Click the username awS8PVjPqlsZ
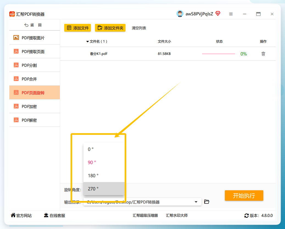Image resolution: width=285 pixels, height=229 pixels. [199, 14]
